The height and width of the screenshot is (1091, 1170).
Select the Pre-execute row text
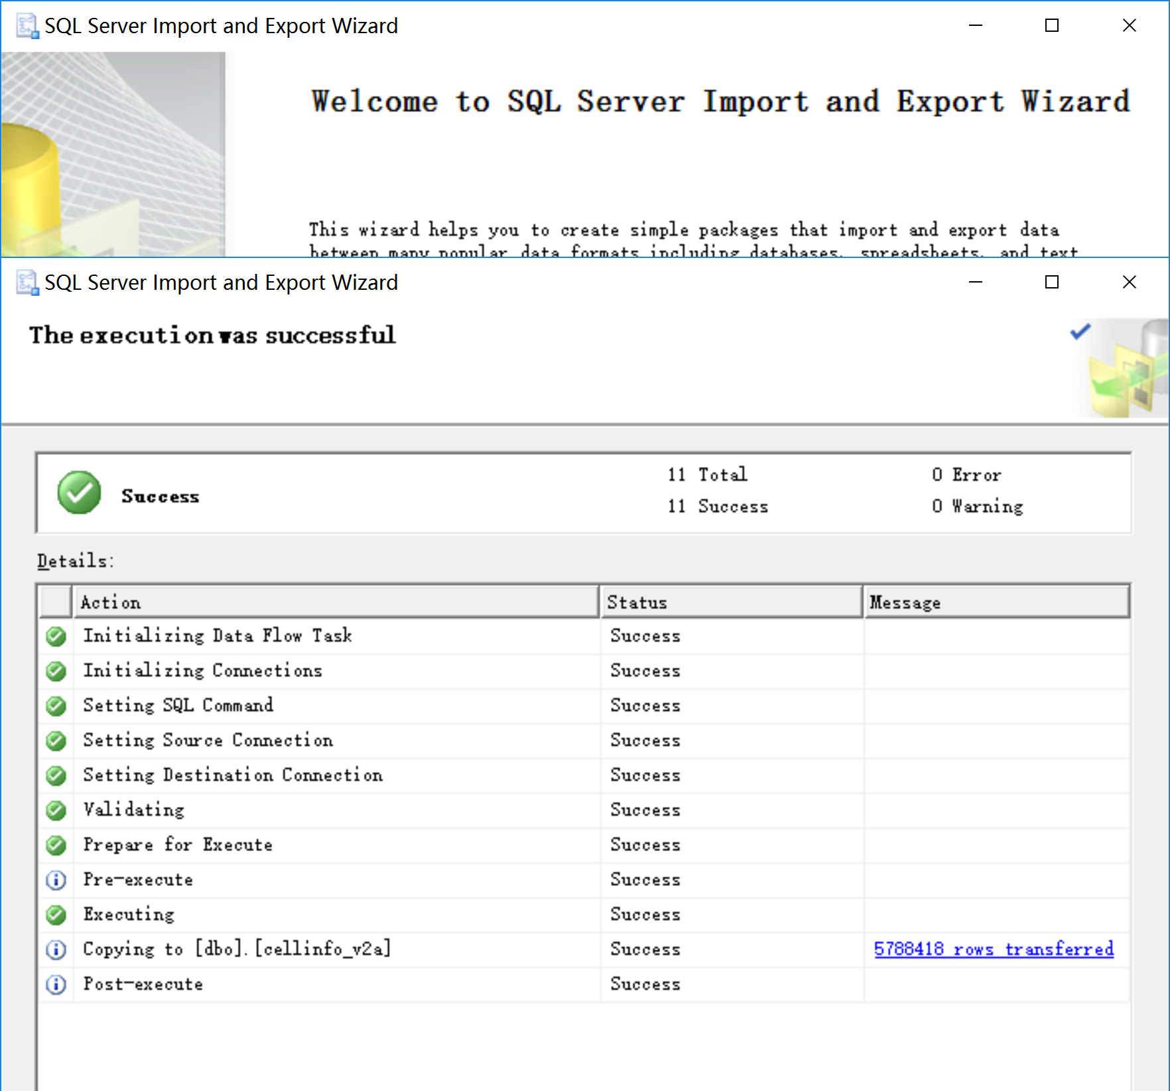138,879
